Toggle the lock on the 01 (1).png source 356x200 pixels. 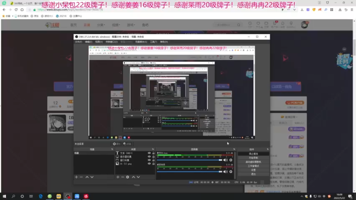point(154,164)
